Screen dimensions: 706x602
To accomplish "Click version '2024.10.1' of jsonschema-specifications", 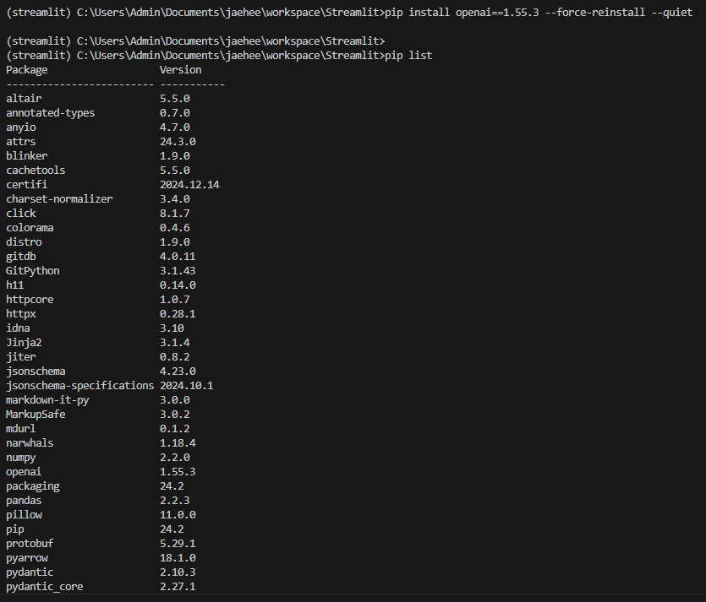I will [x=186, y=386].
